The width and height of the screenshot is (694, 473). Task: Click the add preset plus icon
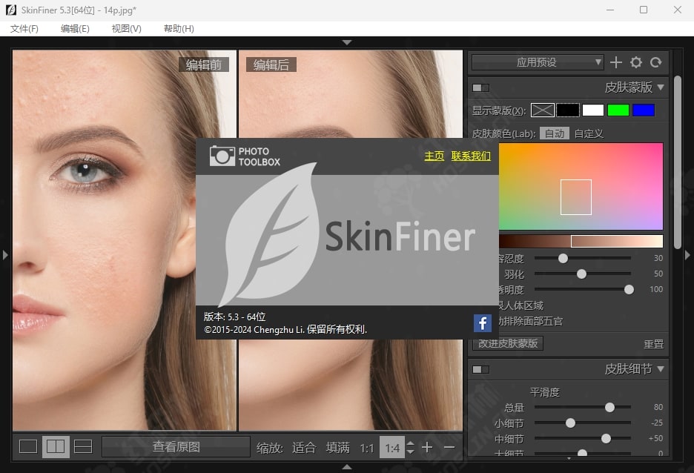point(615,63)
